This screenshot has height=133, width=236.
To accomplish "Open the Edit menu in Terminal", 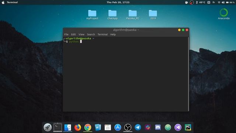I will (x=73, y=34).
